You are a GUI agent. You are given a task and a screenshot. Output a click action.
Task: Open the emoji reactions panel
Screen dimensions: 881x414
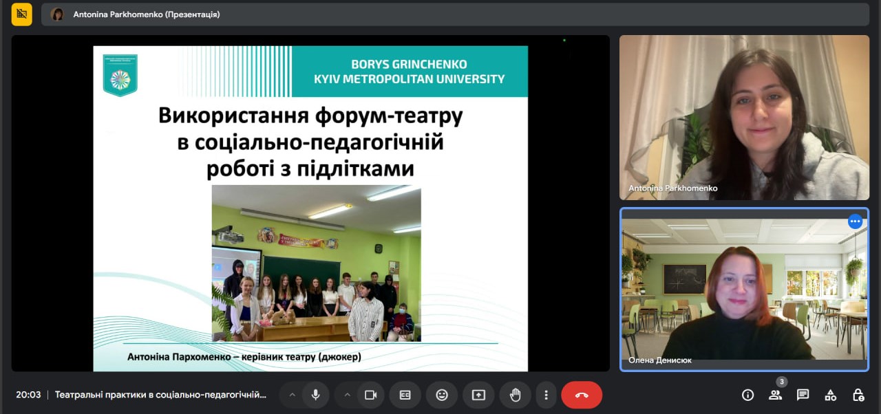(x=442, y=395)
